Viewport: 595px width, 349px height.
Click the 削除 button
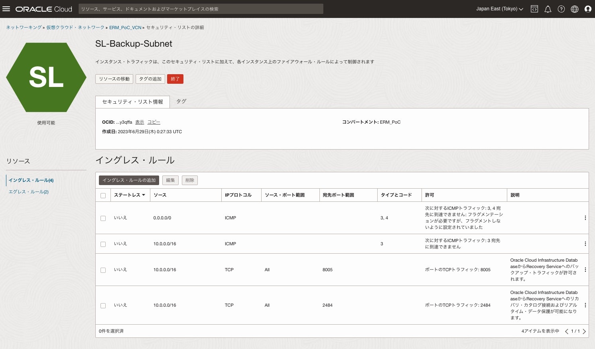tap(190, 180)
